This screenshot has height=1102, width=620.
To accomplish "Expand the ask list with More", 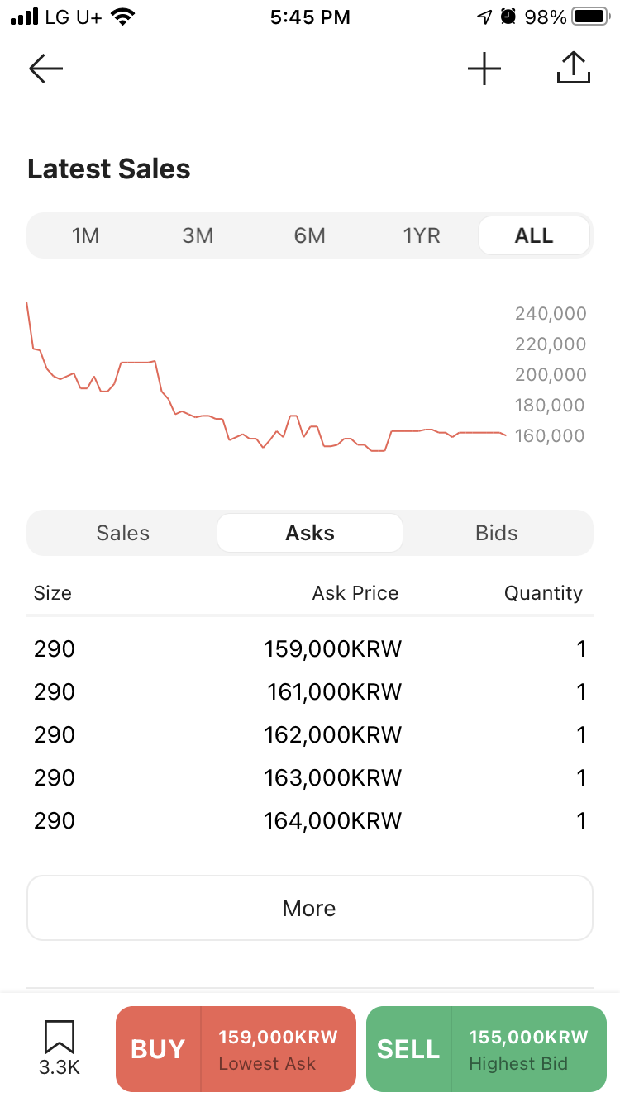I will tap(310, 908).
